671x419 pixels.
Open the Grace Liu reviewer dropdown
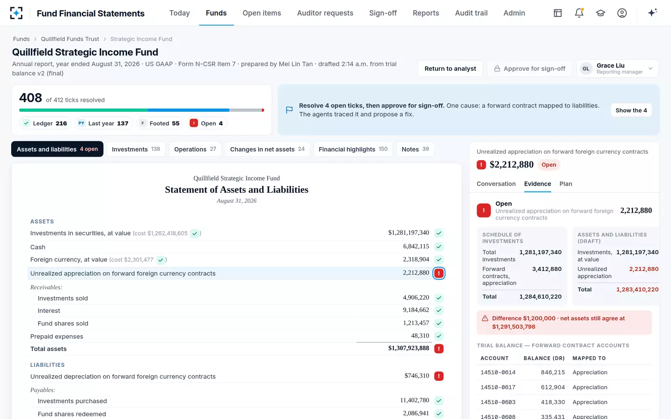[x=617, y=68]
